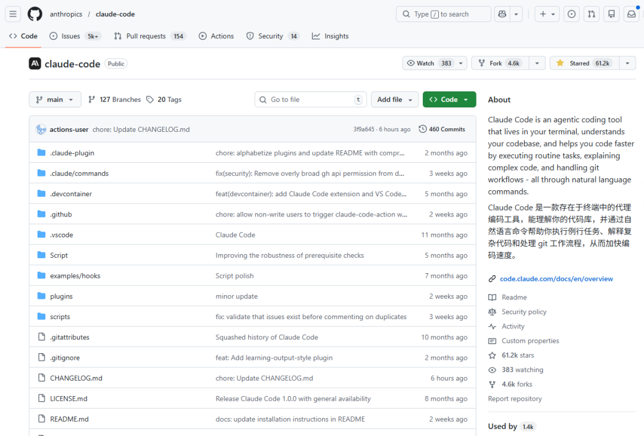Open the GitHub notifications inbox

[631, 14]
